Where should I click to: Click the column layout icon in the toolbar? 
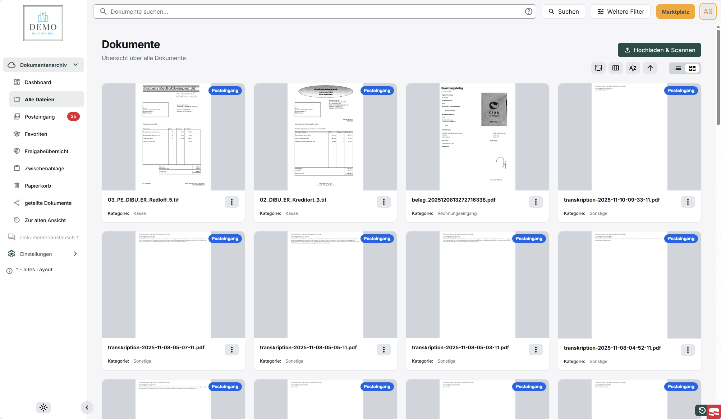tap(616, 68)
